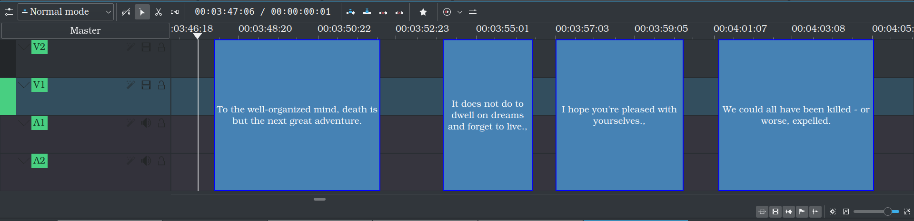The width and height of the screenshot is (914, 221).
Task: Lock the V2 track
Action: click(x=161, y=47)
